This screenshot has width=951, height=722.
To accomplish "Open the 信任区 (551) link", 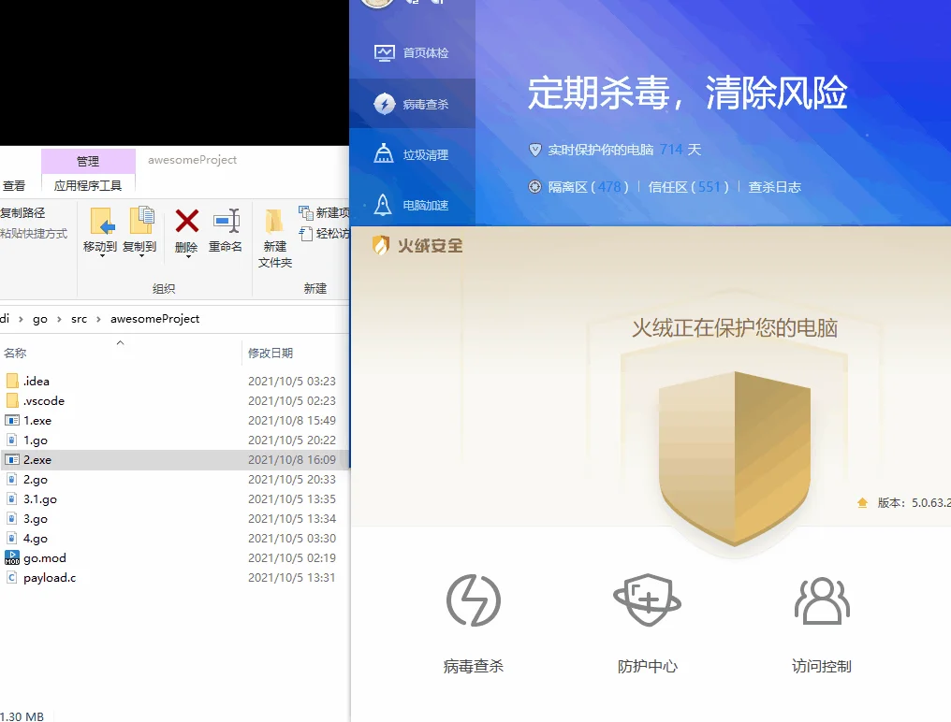I will coord(688,187).
